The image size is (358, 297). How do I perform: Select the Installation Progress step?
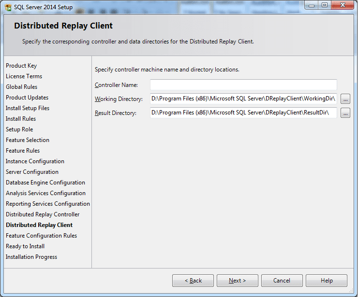click(31, 257)
